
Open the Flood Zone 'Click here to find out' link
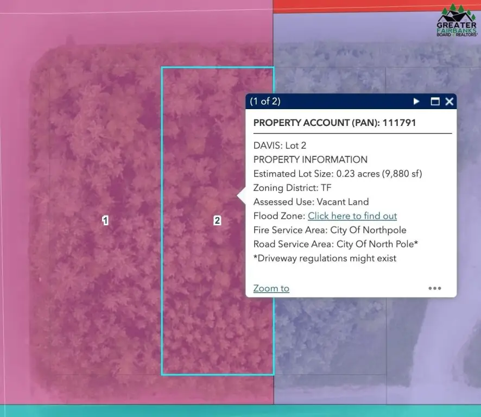click(352, 216)
